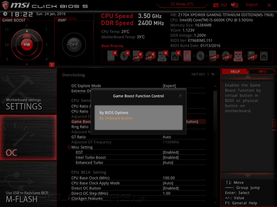
Task: Switch to the INFO tab
Action: pyautogui.click(x=262, y=71)
